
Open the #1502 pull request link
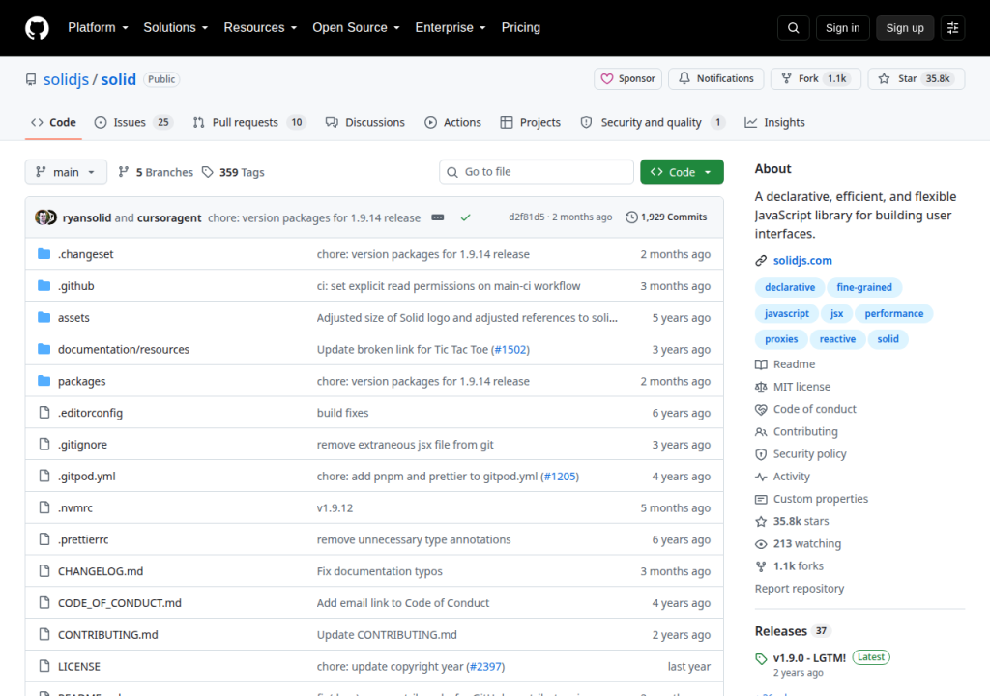[x=510, y=349]
